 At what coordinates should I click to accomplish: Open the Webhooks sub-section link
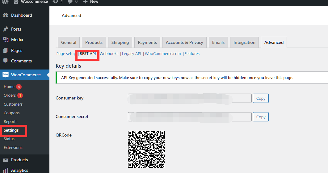pos(109,53)
